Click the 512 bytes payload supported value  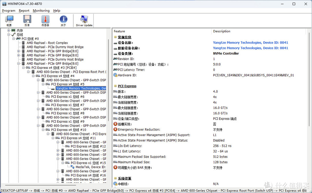pyautogui.click(x=220, y=157)
